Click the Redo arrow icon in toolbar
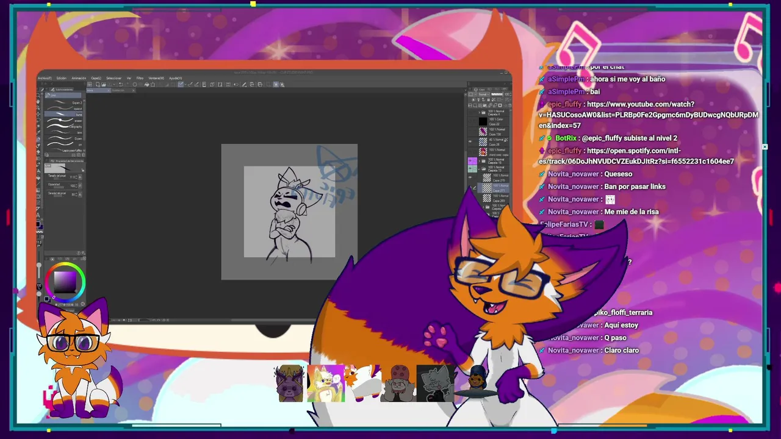Image resolution: width=781 pixels, height=439 pixels. tap(128, 85)
